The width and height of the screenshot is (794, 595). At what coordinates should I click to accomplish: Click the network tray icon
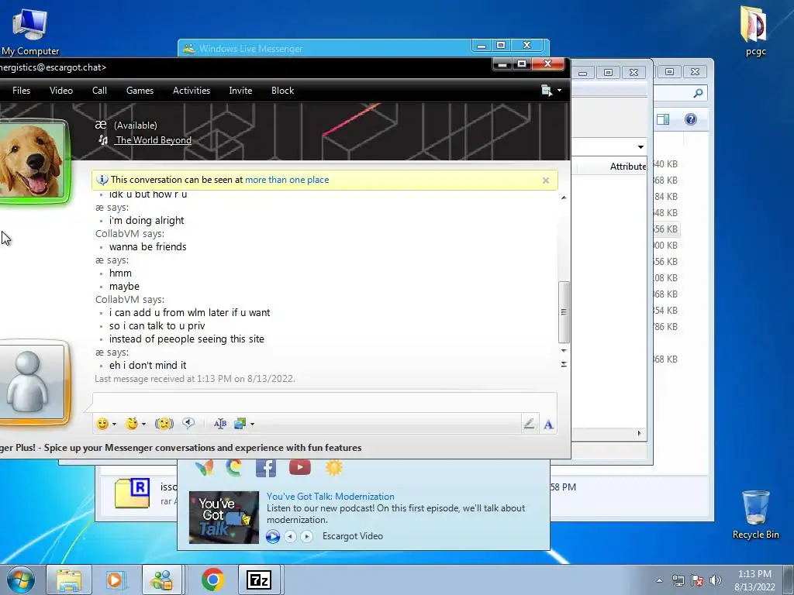(678, 580)
